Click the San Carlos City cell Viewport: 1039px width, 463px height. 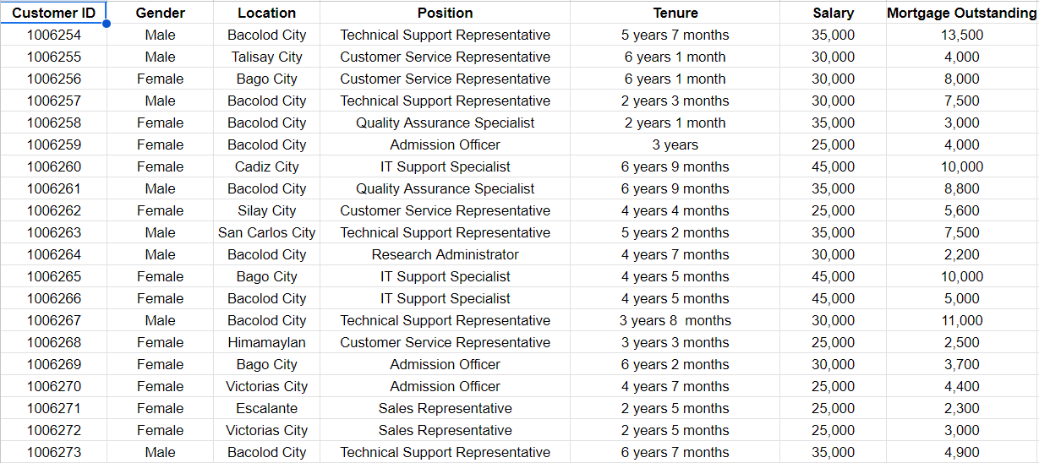point(266,232)
